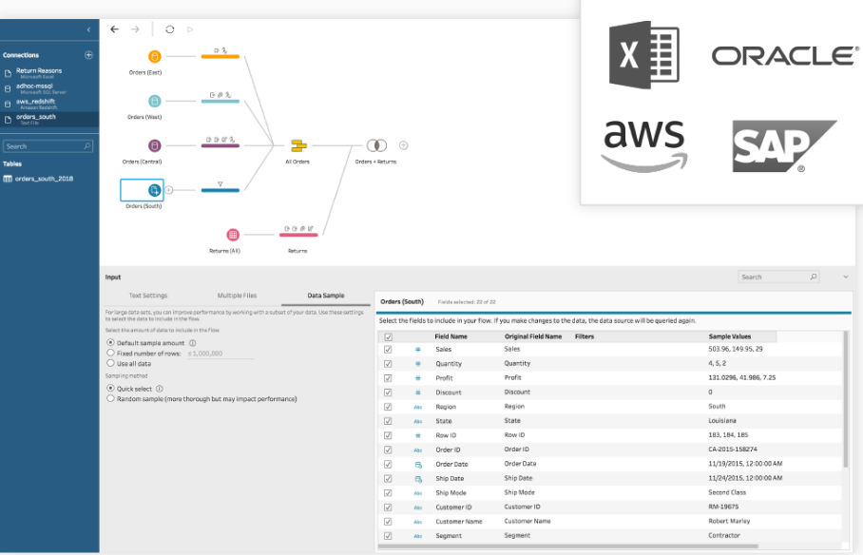
Task: Click the back navigation arrow
Action: pyautogui.click(x=115, y=29)
